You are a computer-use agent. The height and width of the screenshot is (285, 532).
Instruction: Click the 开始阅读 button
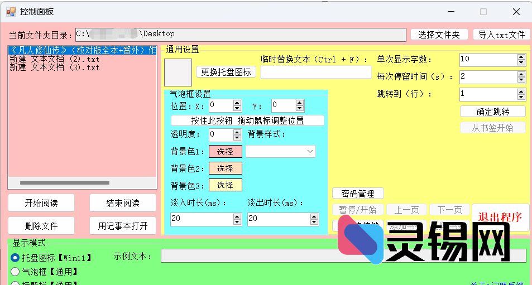(41, 203)
